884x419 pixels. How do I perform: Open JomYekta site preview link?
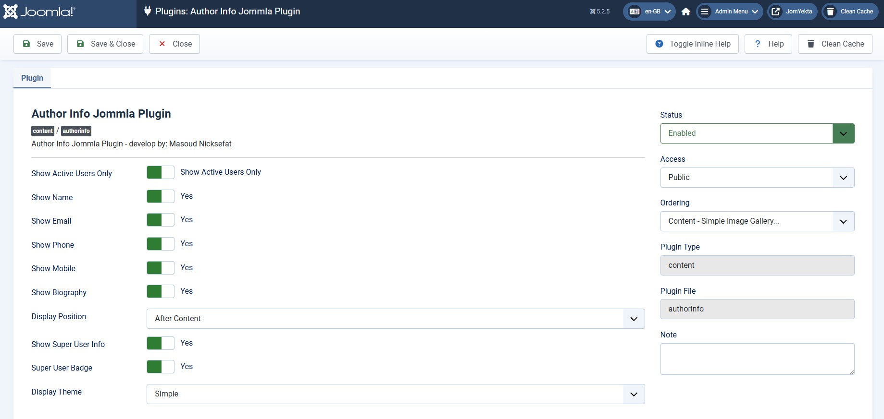click(792, 12)
